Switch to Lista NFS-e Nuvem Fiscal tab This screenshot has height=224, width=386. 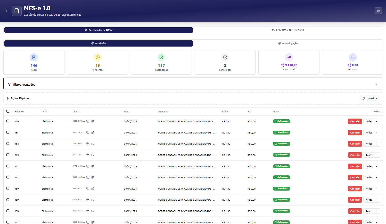click(288, 30)
